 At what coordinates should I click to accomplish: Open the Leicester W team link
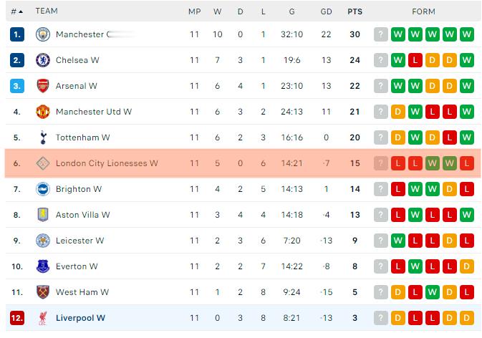pyautogui.click(x=80, y=241)
